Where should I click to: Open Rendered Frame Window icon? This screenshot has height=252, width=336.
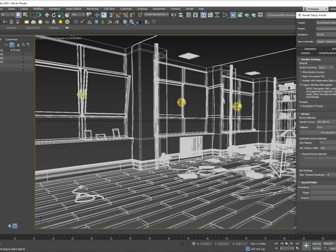point(240,15)
